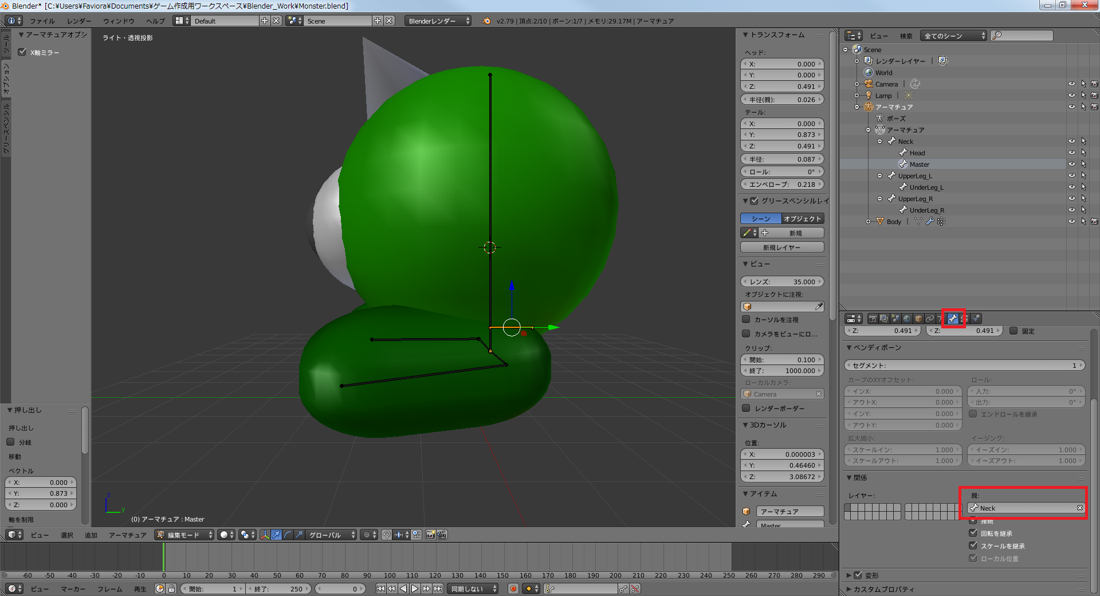Open the Armature menu in 3D view header
Image resolution: width=1100 pixels, height=596 pixels.
point(127,535)
